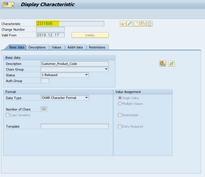Screen dimensions: 205x177
Task: Expand the Status dropdown showing 1 Released
Action: 86,75
